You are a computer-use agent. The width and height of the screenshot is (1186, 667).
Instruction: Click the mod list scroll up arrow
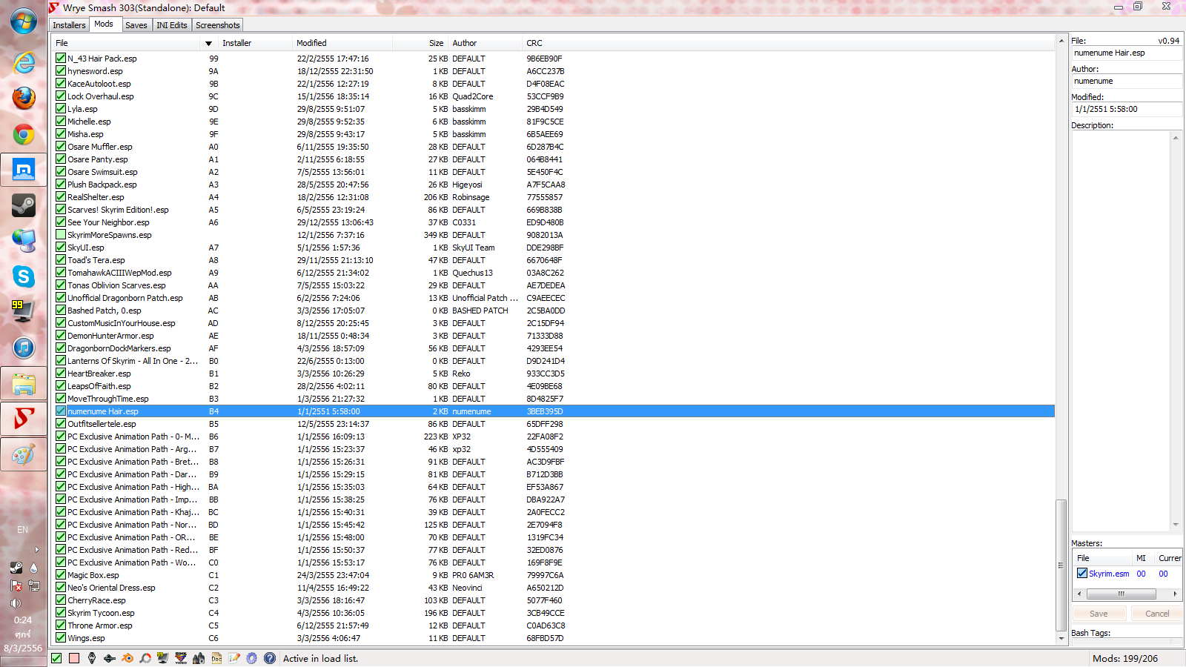pos(1061,42)
